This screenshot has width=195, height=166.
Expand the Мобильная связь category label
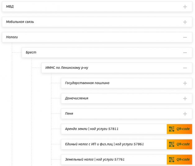click(20, 22)
